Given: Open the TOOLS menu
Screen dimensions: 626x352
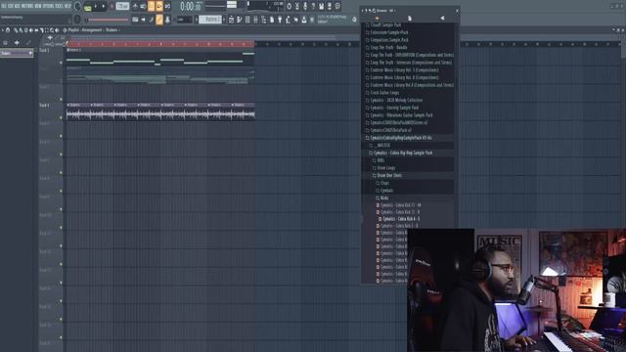Looking at the screenshot, I should pos(60,6).
